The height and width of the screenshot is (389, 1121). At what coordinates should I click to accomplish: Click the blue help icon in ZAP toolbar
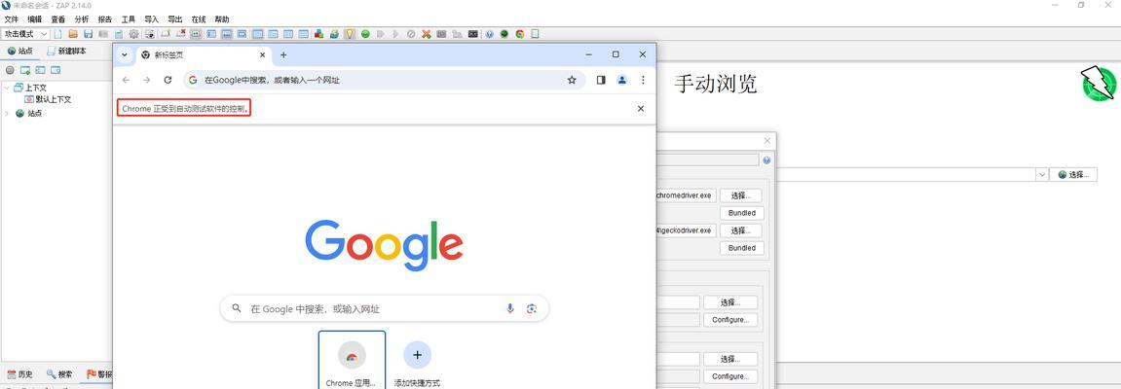490,33
